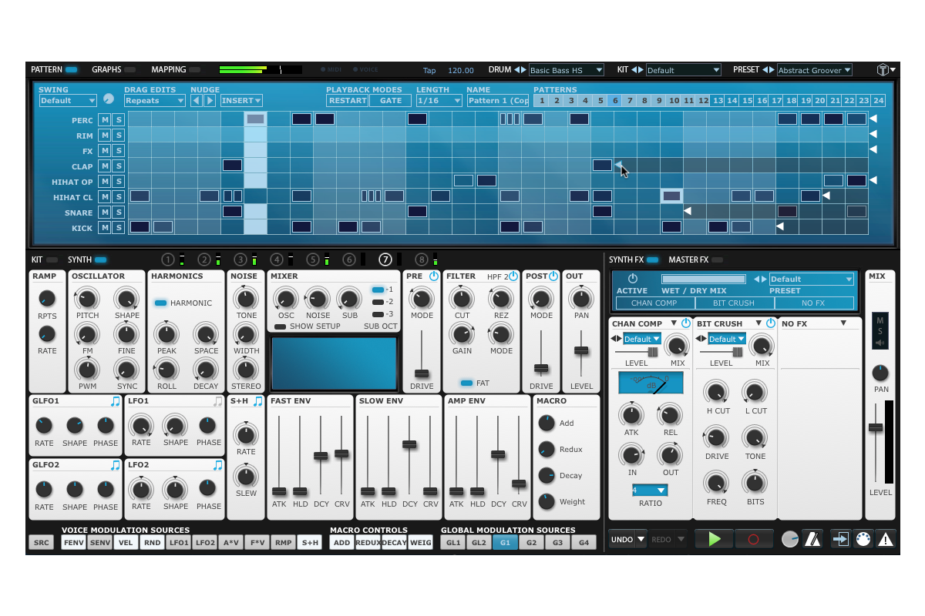Click the ACTIVE power icon in Synth FX
This screenshot has height=616, width=925.
pyautogui.click(x=632, y=279)
